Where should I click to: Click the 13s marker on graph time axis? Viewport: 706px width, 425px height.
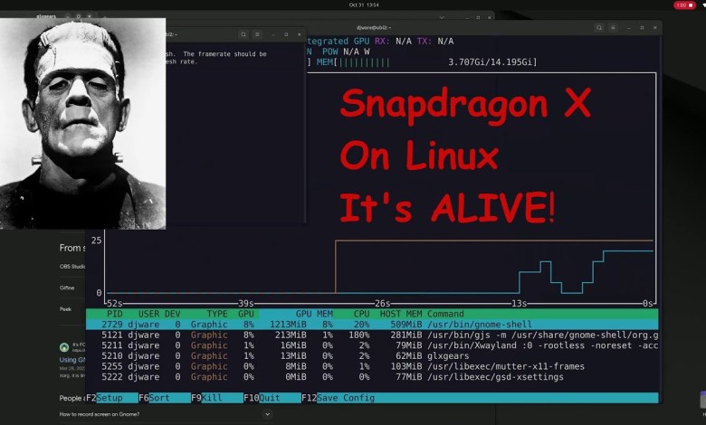(519, 304)
